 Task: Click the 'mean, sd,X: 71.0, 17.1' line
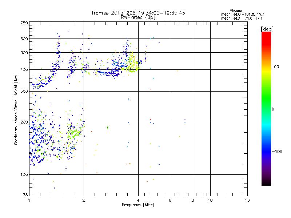[242, 18]
